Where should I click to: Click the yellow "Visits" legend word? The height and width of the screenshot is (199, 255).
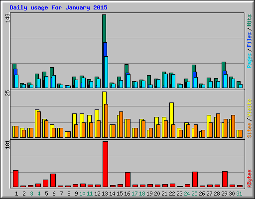pos(250,108)
